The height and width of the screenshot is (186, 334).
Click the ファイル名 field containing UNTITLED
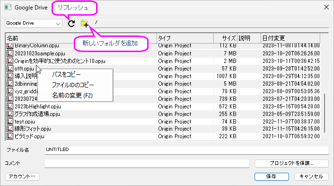pos(186,150)
